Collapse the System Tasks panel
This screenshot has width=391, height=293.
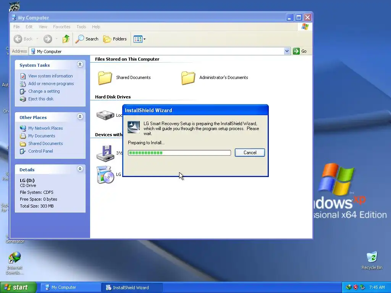click(80, 64)
